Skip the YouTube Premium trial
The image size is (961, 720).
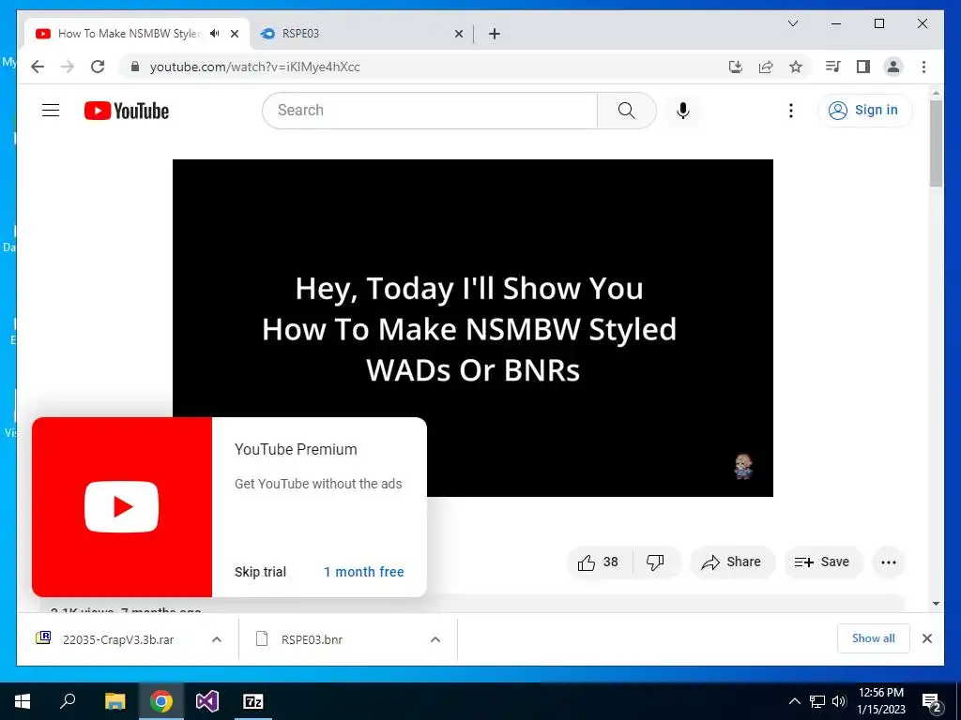click(x=261, y=572)
